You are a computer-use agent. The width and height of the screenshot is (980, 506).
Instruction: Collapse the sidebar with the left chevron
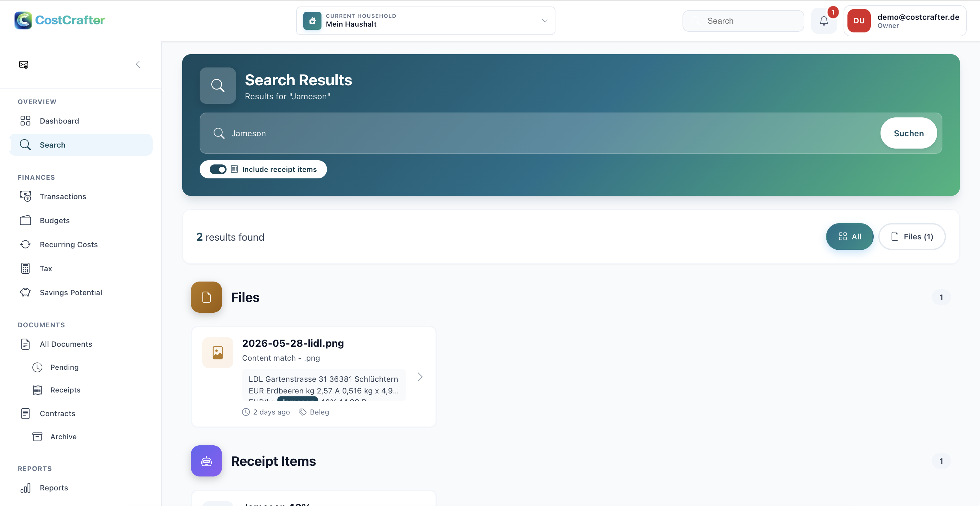(138, 64)
